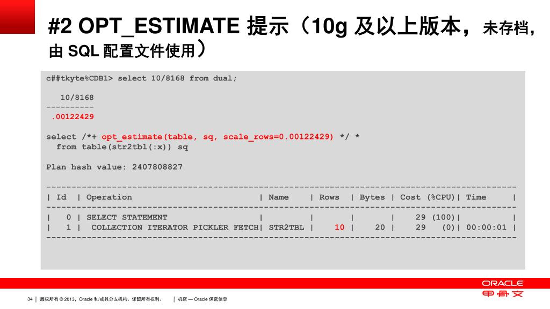Click the '00:00:01' time value

coord(486,227)
